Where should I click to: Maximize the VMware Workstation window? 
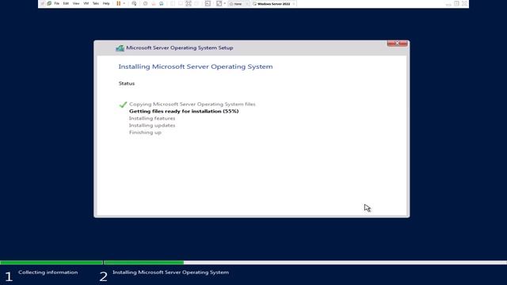[x=456, y=4]
